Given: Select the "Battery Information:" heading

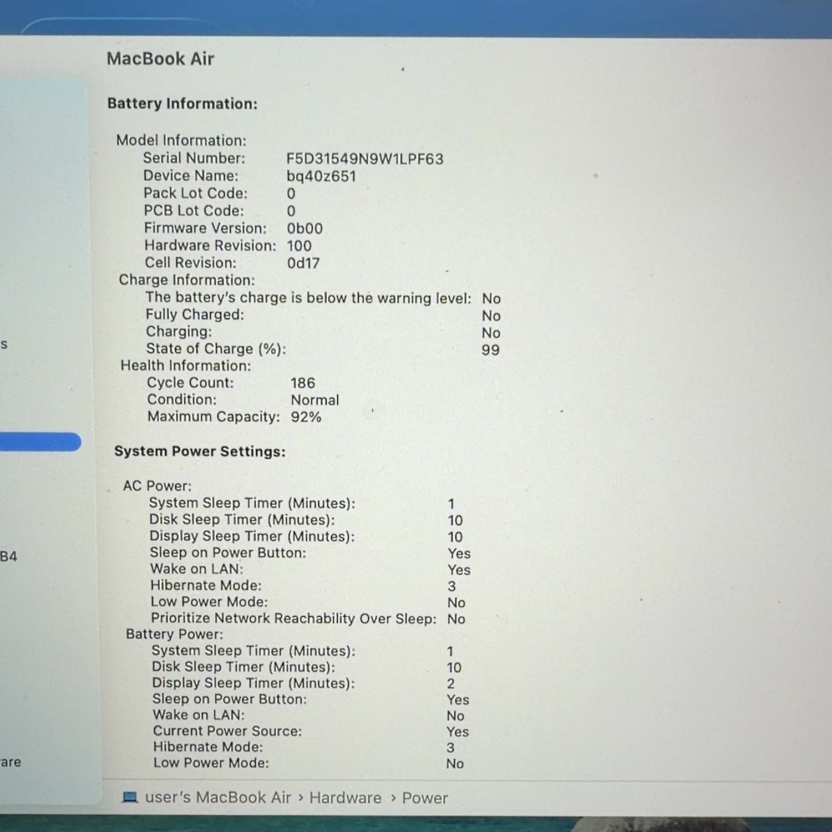Looking at the screenshot, I should click(x=182, y=104).
